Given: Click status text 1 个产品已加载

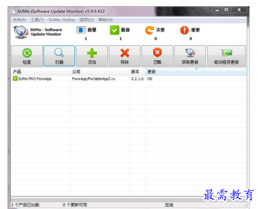Looking at the screenshot, I should click(x=25, y=205).
